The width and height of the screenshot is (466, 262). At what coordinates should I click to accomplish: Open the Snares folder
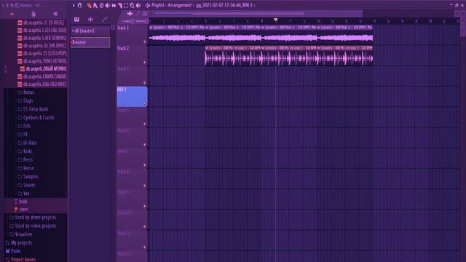(26, 185)
